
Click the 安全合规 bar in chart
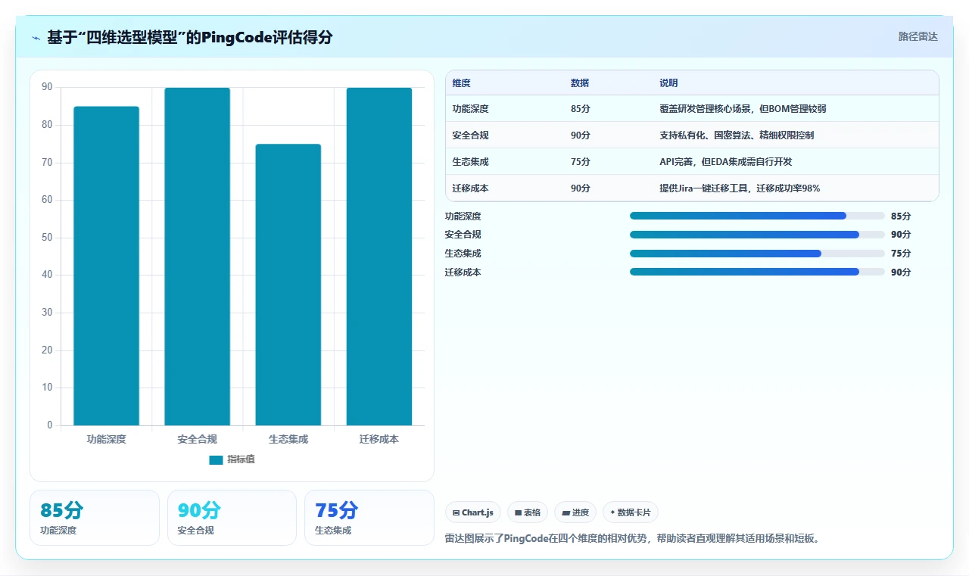197,257
